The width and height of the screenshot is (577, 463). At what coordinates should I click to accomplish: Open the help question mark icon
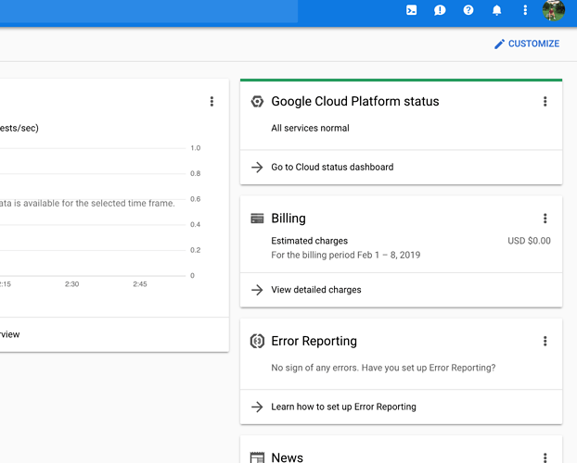tap(468, 10)
